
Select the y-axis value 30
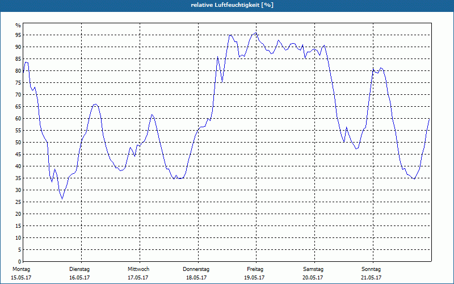(x=18, y=190)
